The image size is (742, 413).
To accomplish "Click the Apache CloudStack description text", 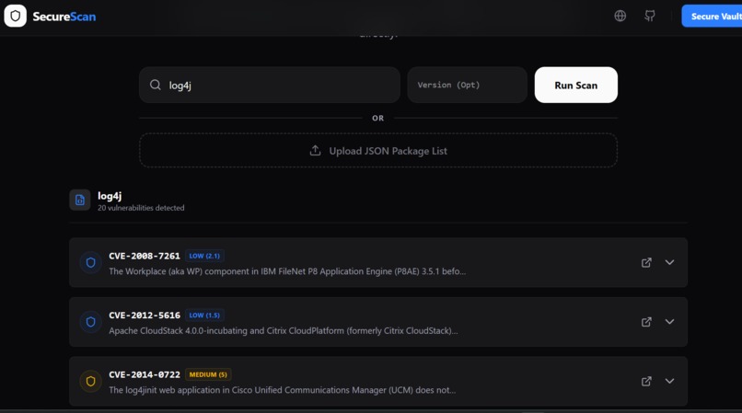I will pos(284,331).
